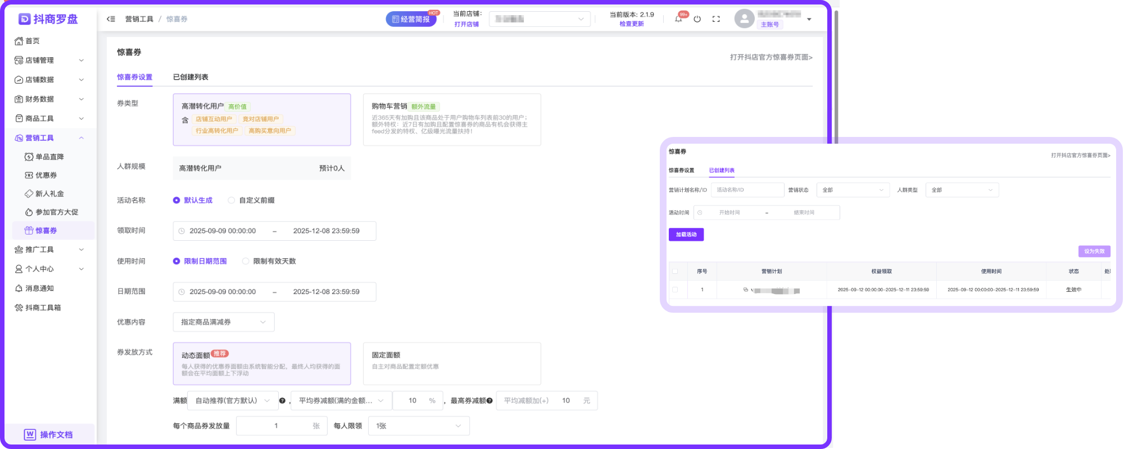This screenshot has height=449, width=1124.
Task: Click the power logout icon
Action: pyautogui.click(x=697, y=19)
